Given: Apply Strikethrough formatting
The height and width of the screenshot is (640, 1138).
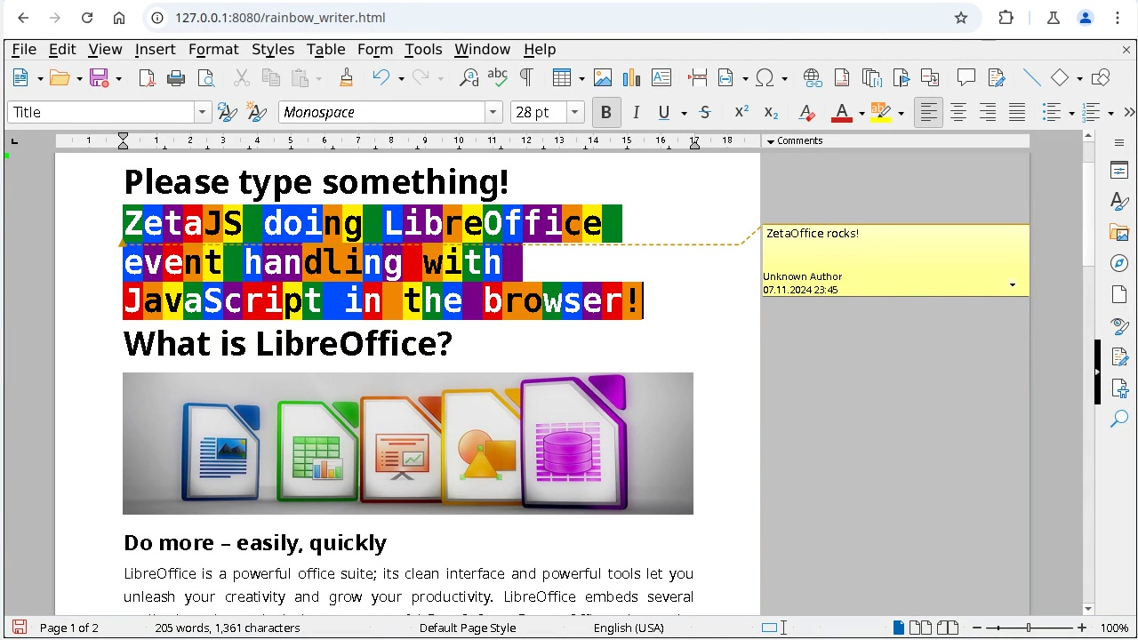Looking at the screenshot, I should (705, 112).
